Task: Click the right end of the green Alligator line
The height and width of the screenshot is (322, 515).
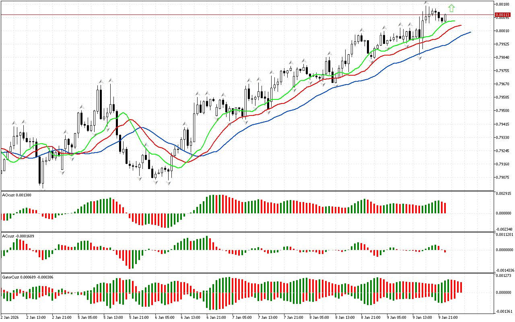Action: (455, 21)
